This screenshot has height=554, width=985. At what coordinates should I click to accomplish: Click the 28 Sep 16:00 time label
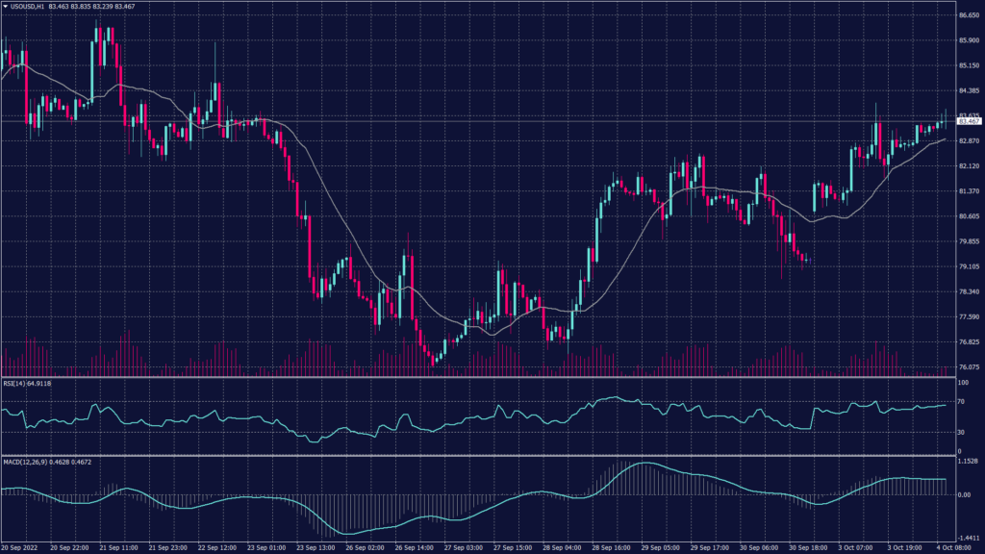[x=612, y=546]
